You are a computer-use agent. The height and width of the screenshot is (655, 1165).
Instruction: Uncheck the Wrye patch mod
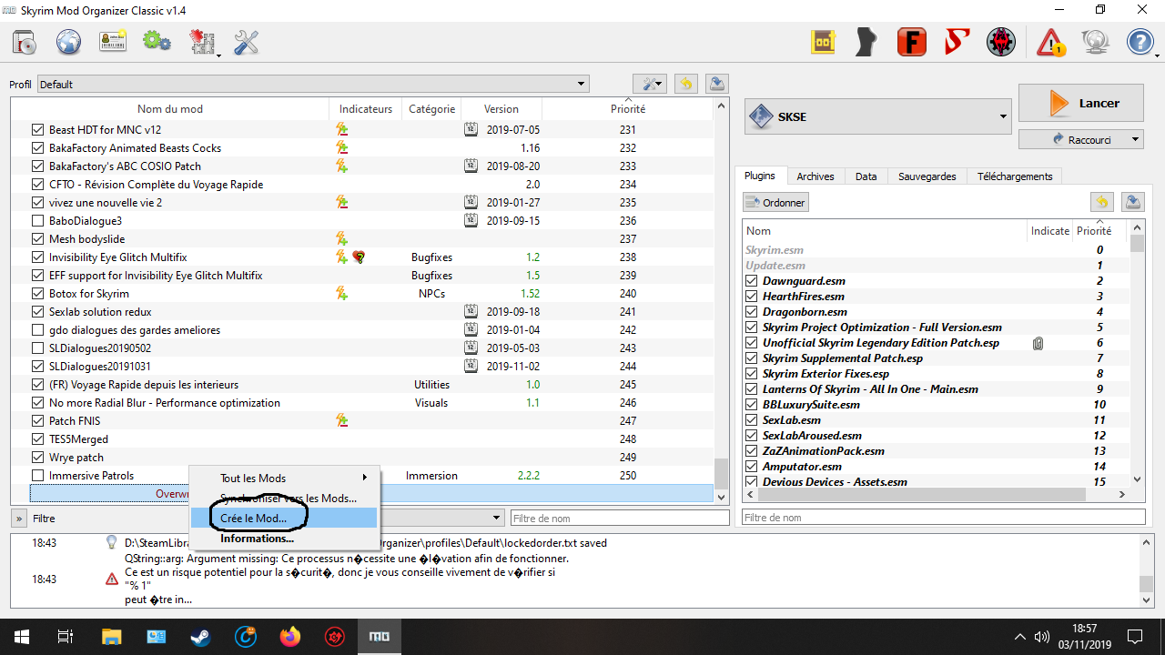tap(37, 458)
